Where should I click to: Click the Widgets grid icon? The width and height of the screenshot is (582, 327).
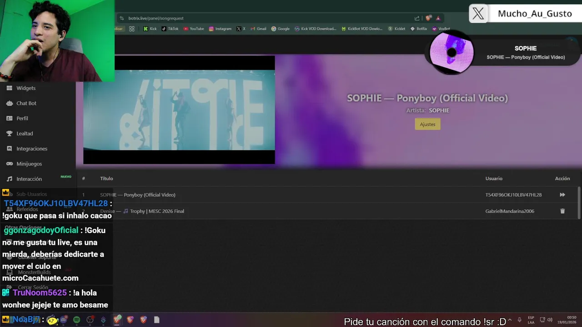coord(9,88)
